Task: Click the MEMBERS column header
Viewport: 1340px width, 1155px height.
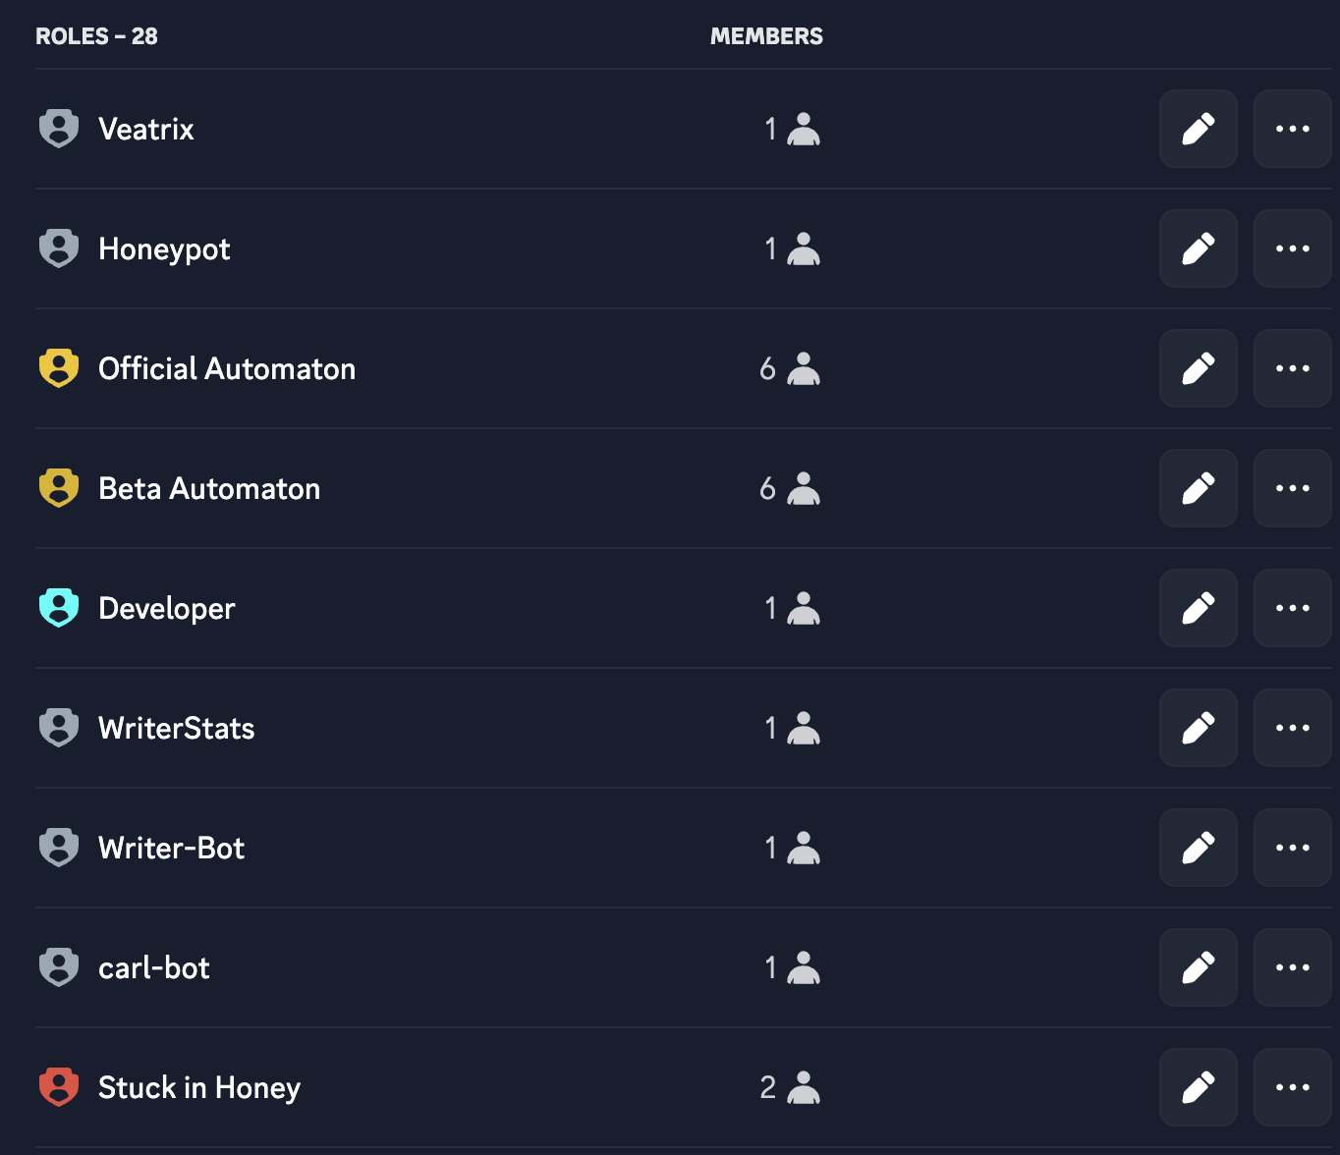Action: tap(767, 36)
